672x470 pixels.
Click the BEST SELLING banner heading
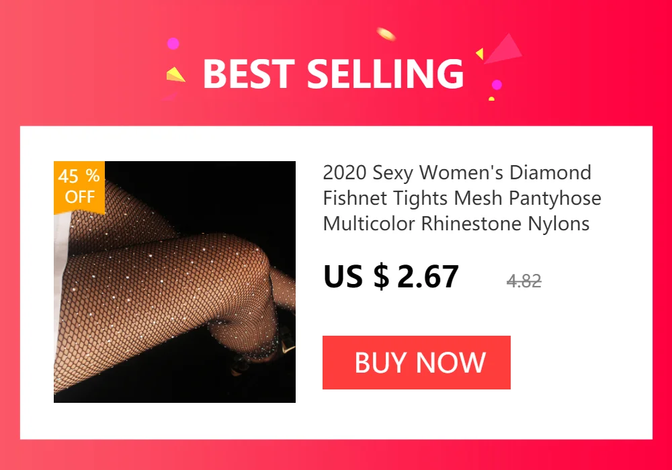pyautogui.click(x=333, y=74)
